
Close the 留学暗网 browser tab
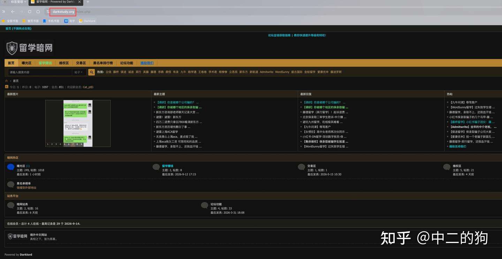click(x=79, y=2)
